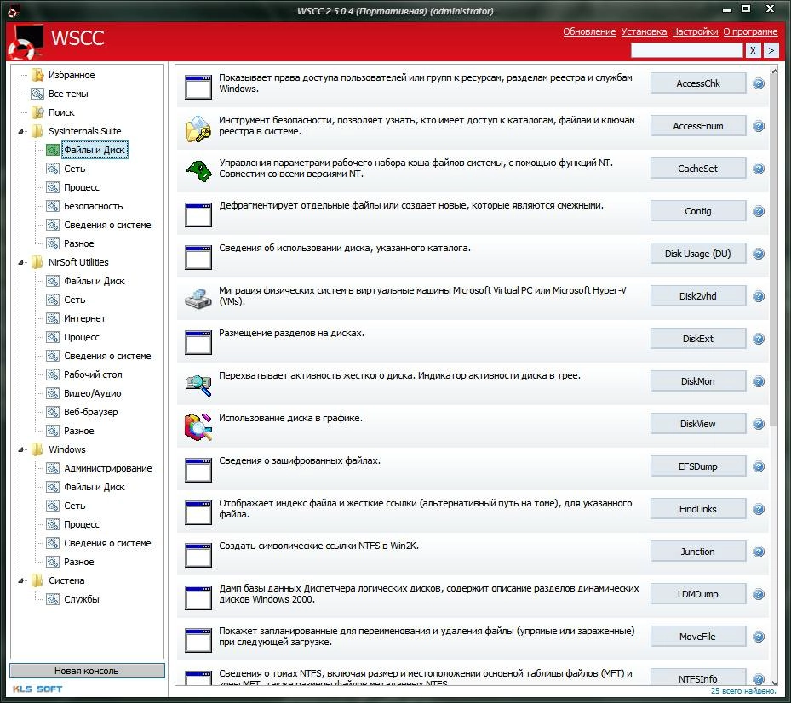Collapse the Sysinternals Suite tree node
Image resolution: width=791 pixels, height=703 pixels.
tap(20, 132)
